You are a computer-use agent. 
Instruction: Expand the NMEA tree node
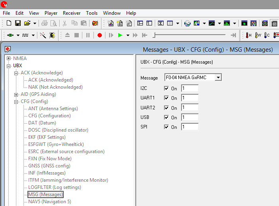click(x=9, y=58)
